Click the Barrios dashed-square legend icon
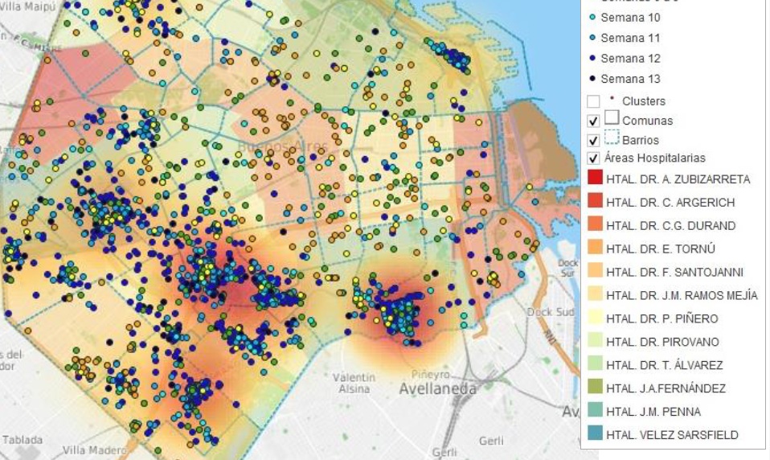The image size is (770, 460). click(x=612, y=137)
